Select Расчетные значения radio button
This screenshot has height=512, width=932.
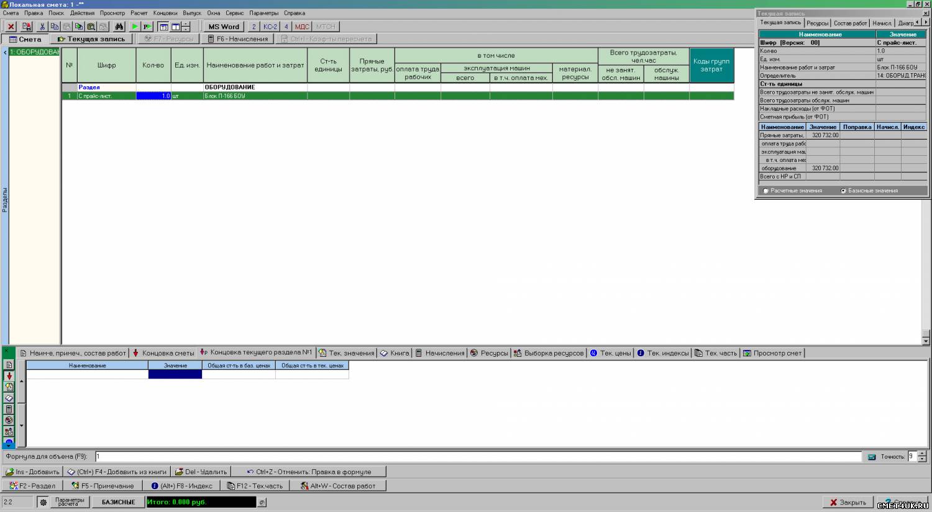[766, 191]
